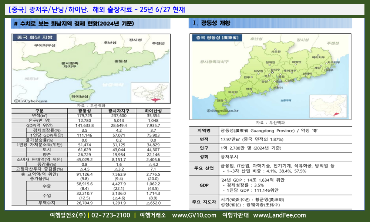Click the 여행발전소(주) name in footer
370x222 pixels.
point(68,215)
